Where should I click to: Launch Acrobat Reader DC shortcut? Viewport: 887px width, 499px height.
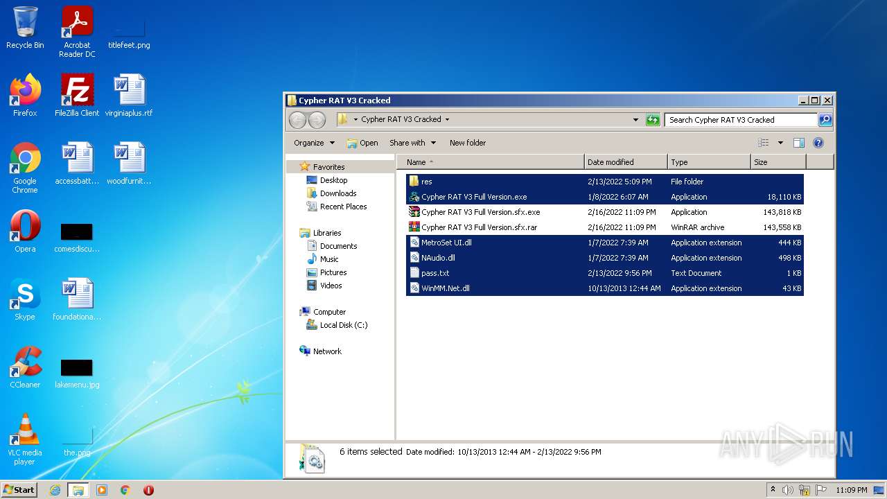[77, 32]
